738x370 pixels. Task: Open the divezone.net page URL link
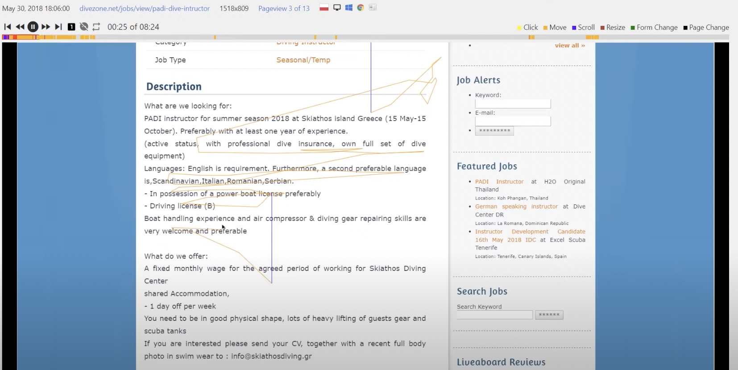pyautogui.click(x=145, y=8)
